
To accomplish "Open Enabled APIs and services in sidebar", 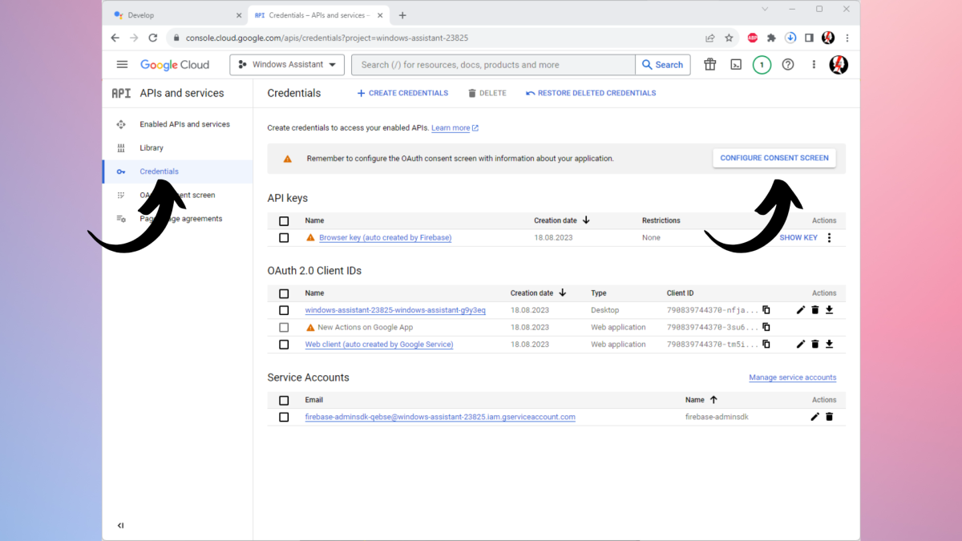I will tap(184, 124).
